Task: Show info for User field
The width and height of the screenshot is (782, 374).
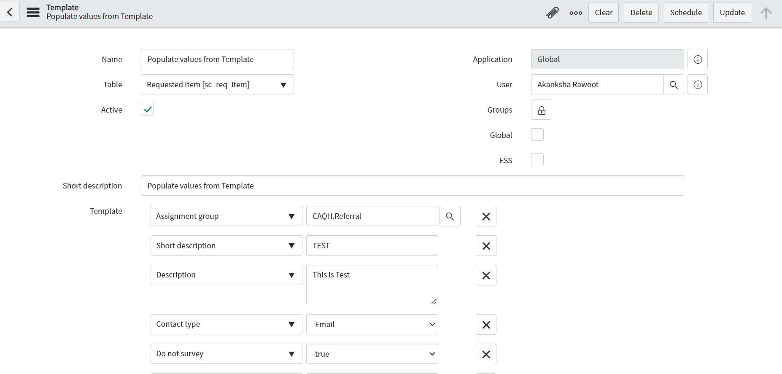Action: [698, 84]
